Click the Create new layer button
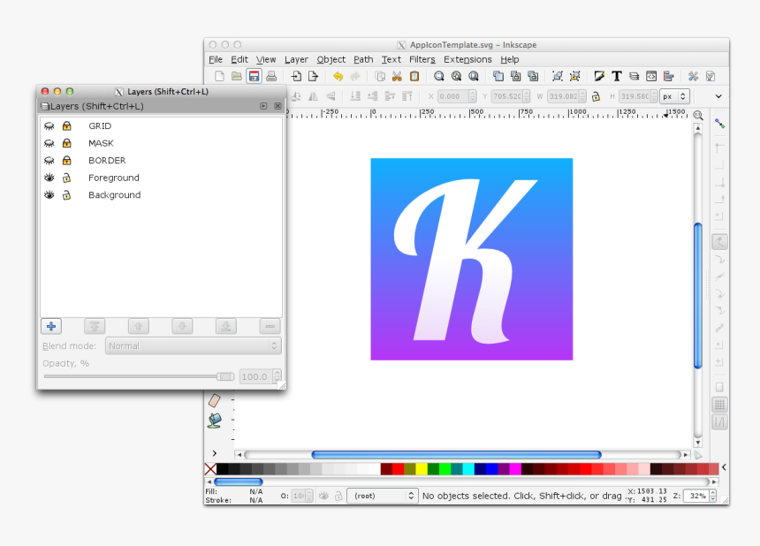 51,326
